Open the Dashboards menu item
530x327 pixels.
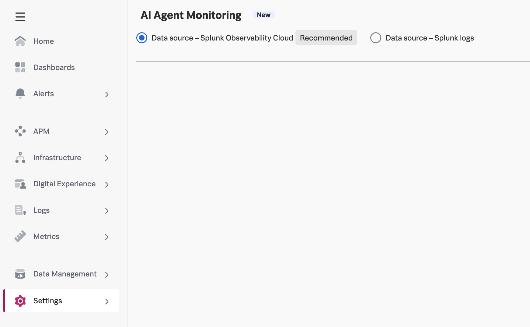click(61, 67)
